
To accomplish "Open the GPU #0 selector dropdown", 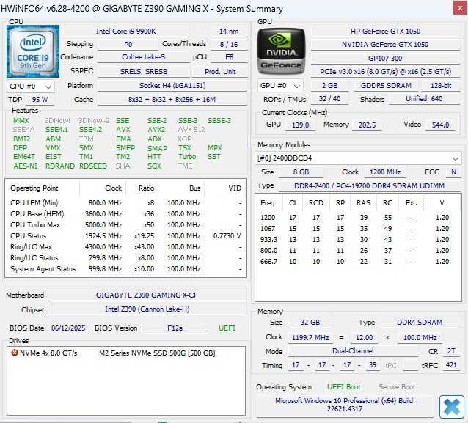I will [280, 86].
